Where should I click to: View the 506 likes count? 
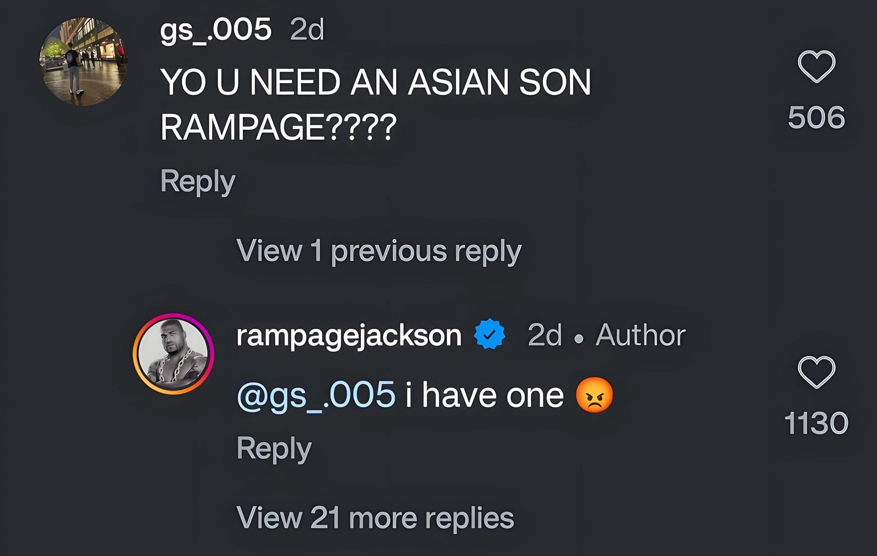(817, 117)
